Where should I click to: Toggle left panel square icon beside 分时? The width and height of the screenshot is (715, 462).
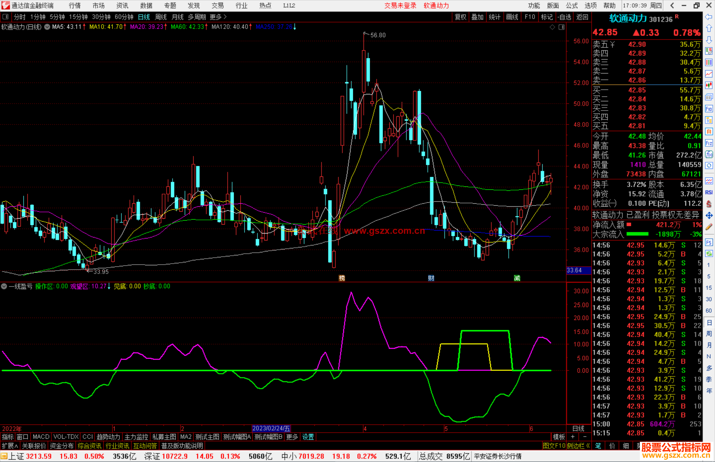5,17
